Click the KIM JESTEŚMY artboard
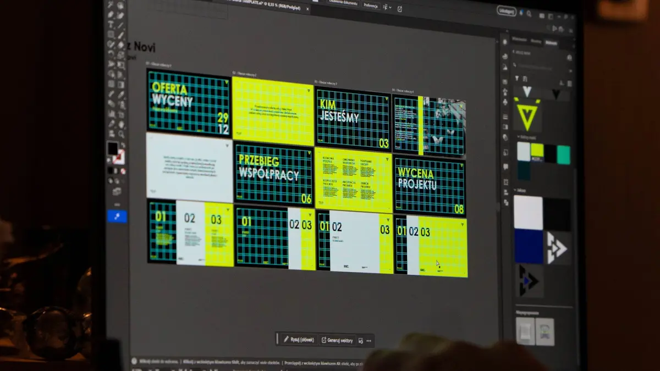 pyautogui.click(x=353, y=118)
